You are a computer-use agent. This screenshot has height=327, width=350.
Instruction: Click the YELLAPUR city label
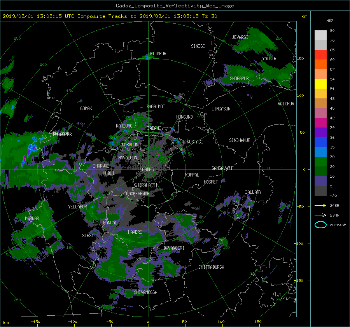tap(77, 207)
